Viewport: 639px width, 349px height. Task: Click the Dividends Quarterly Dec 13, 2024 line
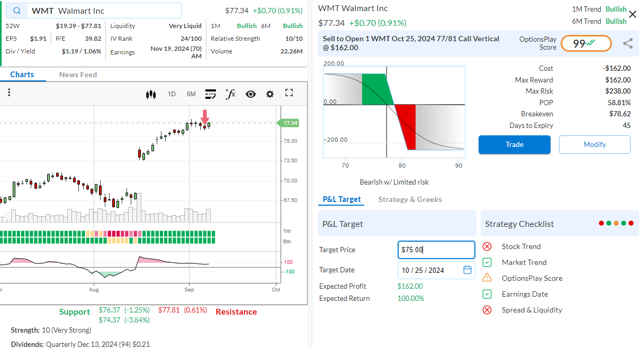coord(80,345)
